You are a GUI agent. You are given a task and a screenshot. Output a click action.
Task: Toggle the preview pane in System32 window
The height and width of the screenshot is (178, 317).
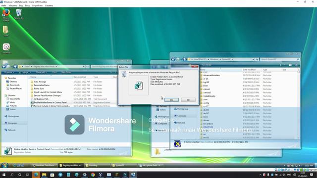click(290, 65)
